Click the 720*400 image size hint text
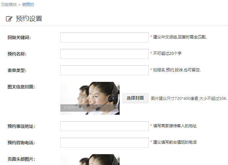This screenshot has width=228, height=165. pos(189,98)
